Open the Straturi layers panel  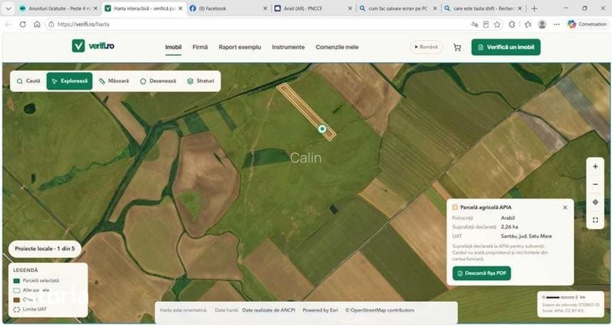pyautogui.click(x=201, y=81)
